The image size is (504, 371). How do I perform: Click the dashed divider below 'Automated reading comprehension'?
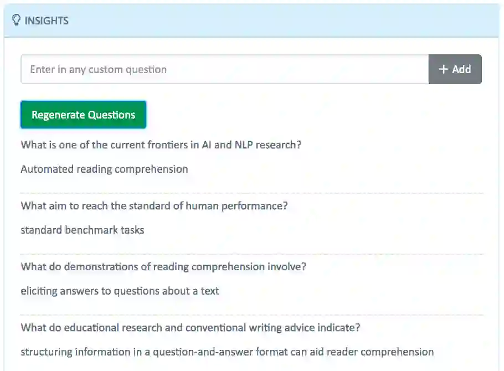252,193
